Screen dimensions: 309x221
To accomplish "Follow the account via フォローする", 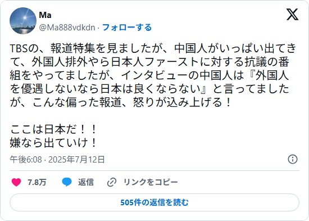I will 127,28.
